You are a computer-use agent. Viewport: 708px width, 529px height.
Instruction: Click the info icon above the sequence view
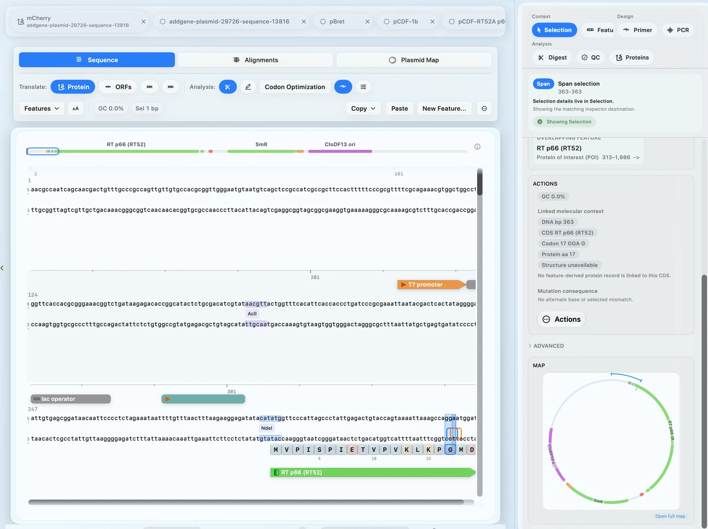477,147
